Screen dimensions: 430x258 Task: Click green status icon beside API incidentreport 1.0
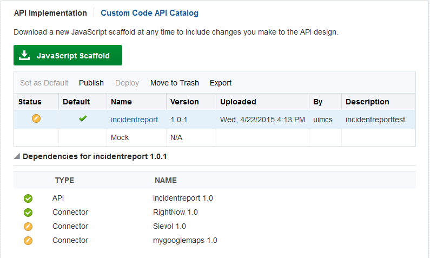tap(28, 199)
